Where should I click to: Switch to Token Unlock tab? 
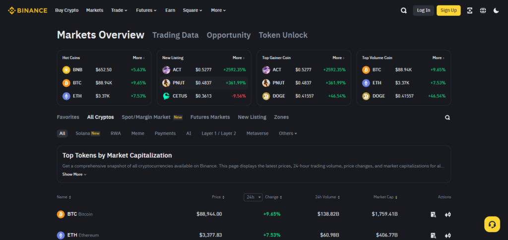point(283,35)
